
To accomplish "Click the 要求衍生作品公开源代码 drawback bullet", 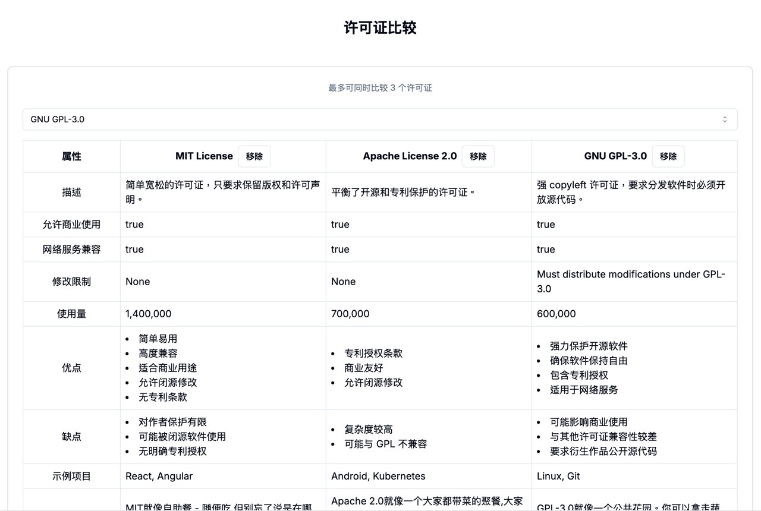I will (603, 452).
